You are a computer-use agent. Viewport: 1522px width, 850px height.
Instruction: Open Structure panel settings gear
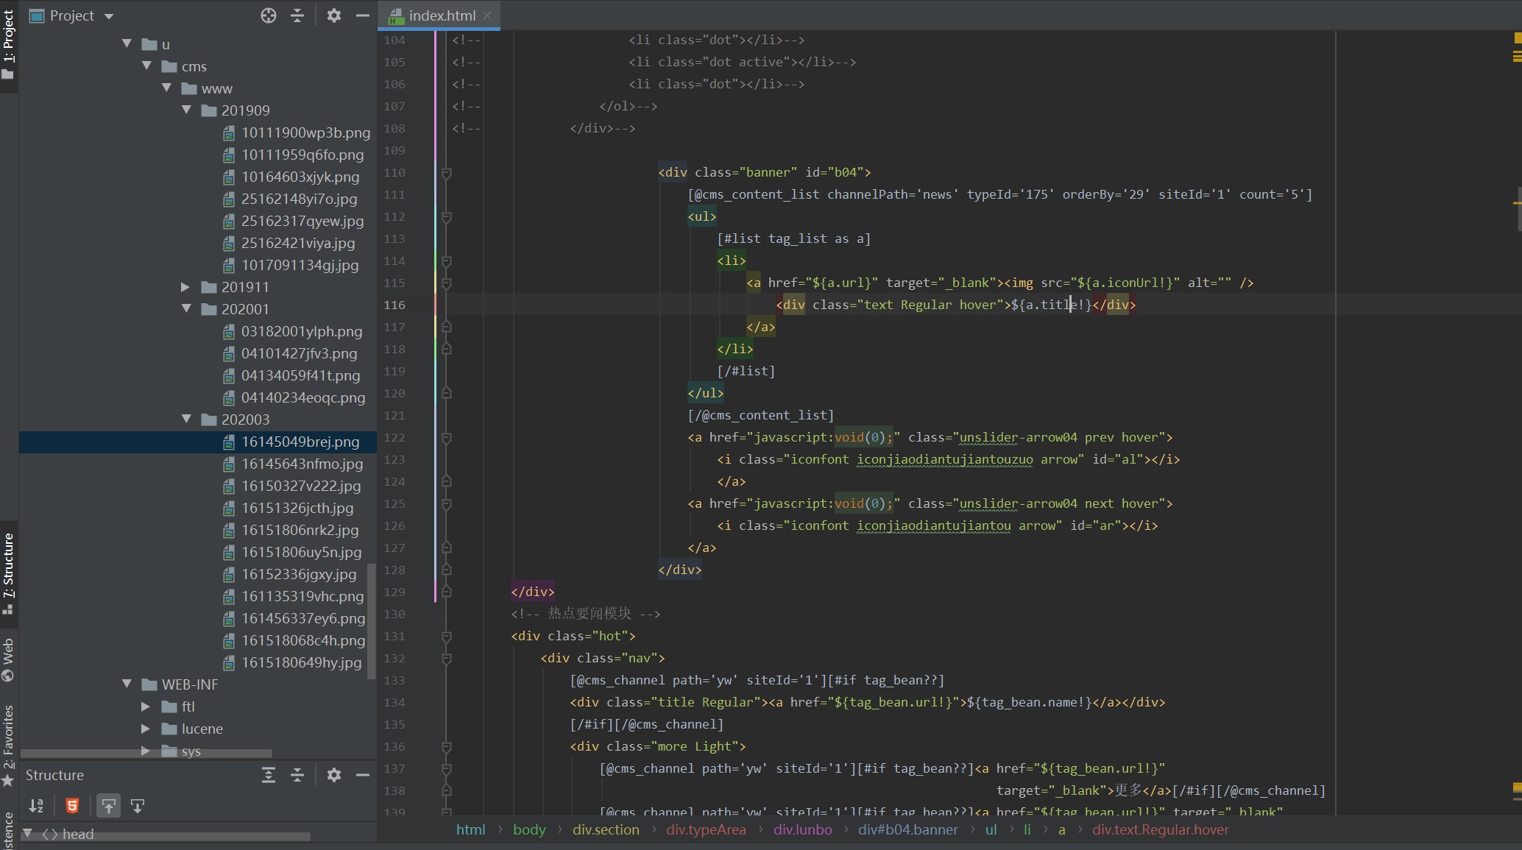tap(333, 775)
